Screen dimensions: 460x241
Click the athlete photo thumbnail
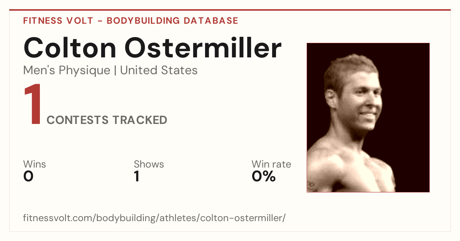pyautogui.click(x=368, y=117)
